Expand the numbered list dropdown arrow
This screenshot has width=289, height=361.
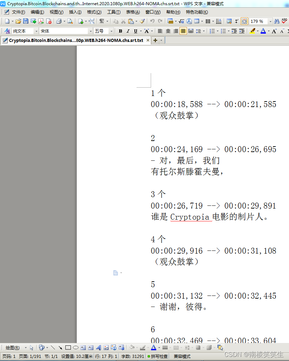(217, 31)
